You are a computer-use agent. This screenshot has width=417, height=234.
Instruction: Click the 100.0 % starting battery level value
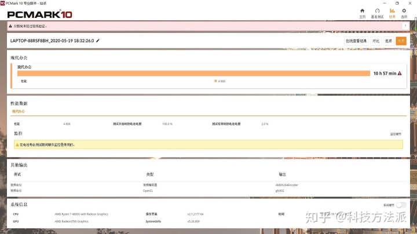click(167, 124)
